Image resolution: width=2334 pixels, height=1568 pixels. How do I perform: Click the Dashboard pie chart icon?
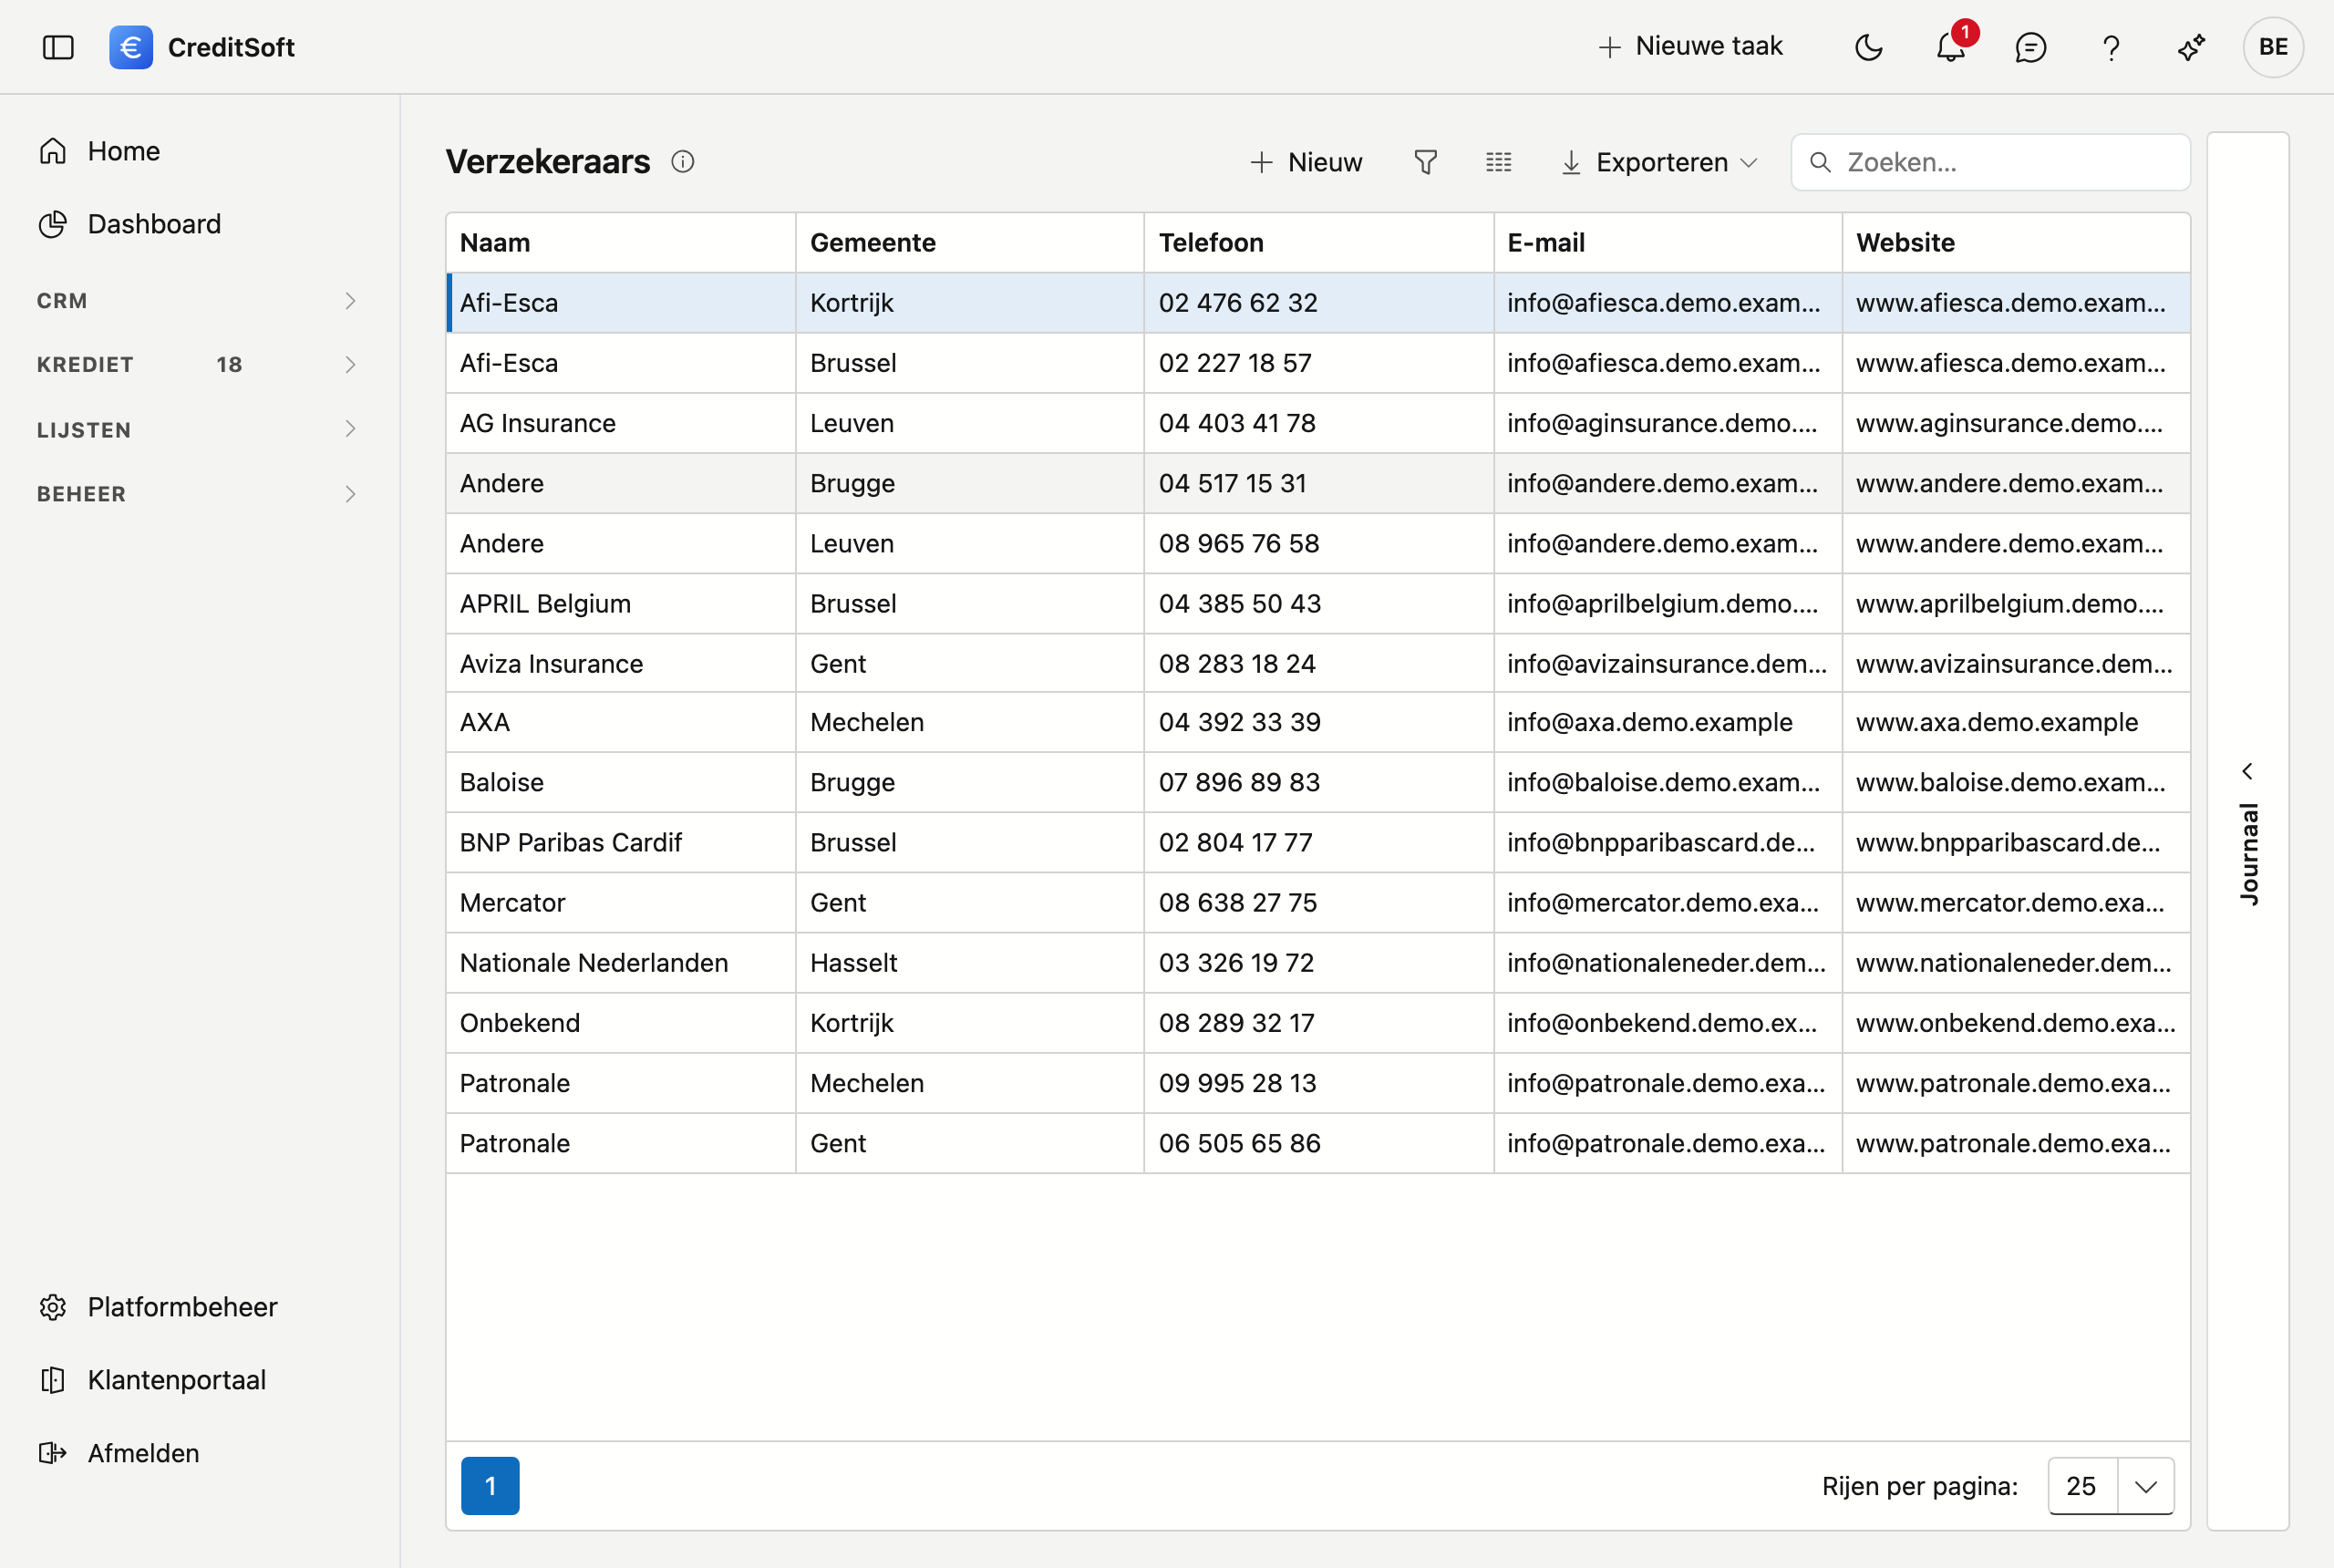coord(53,224)
